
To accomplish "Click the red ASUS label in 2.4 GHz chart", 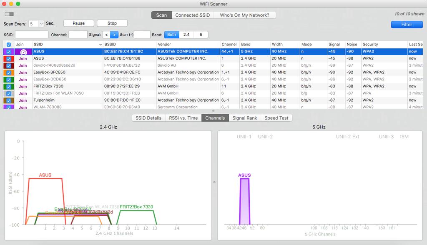I will (x=45, y=175).
